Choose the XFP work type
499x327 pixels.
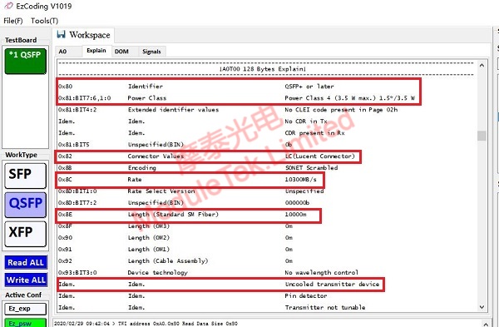26,234
